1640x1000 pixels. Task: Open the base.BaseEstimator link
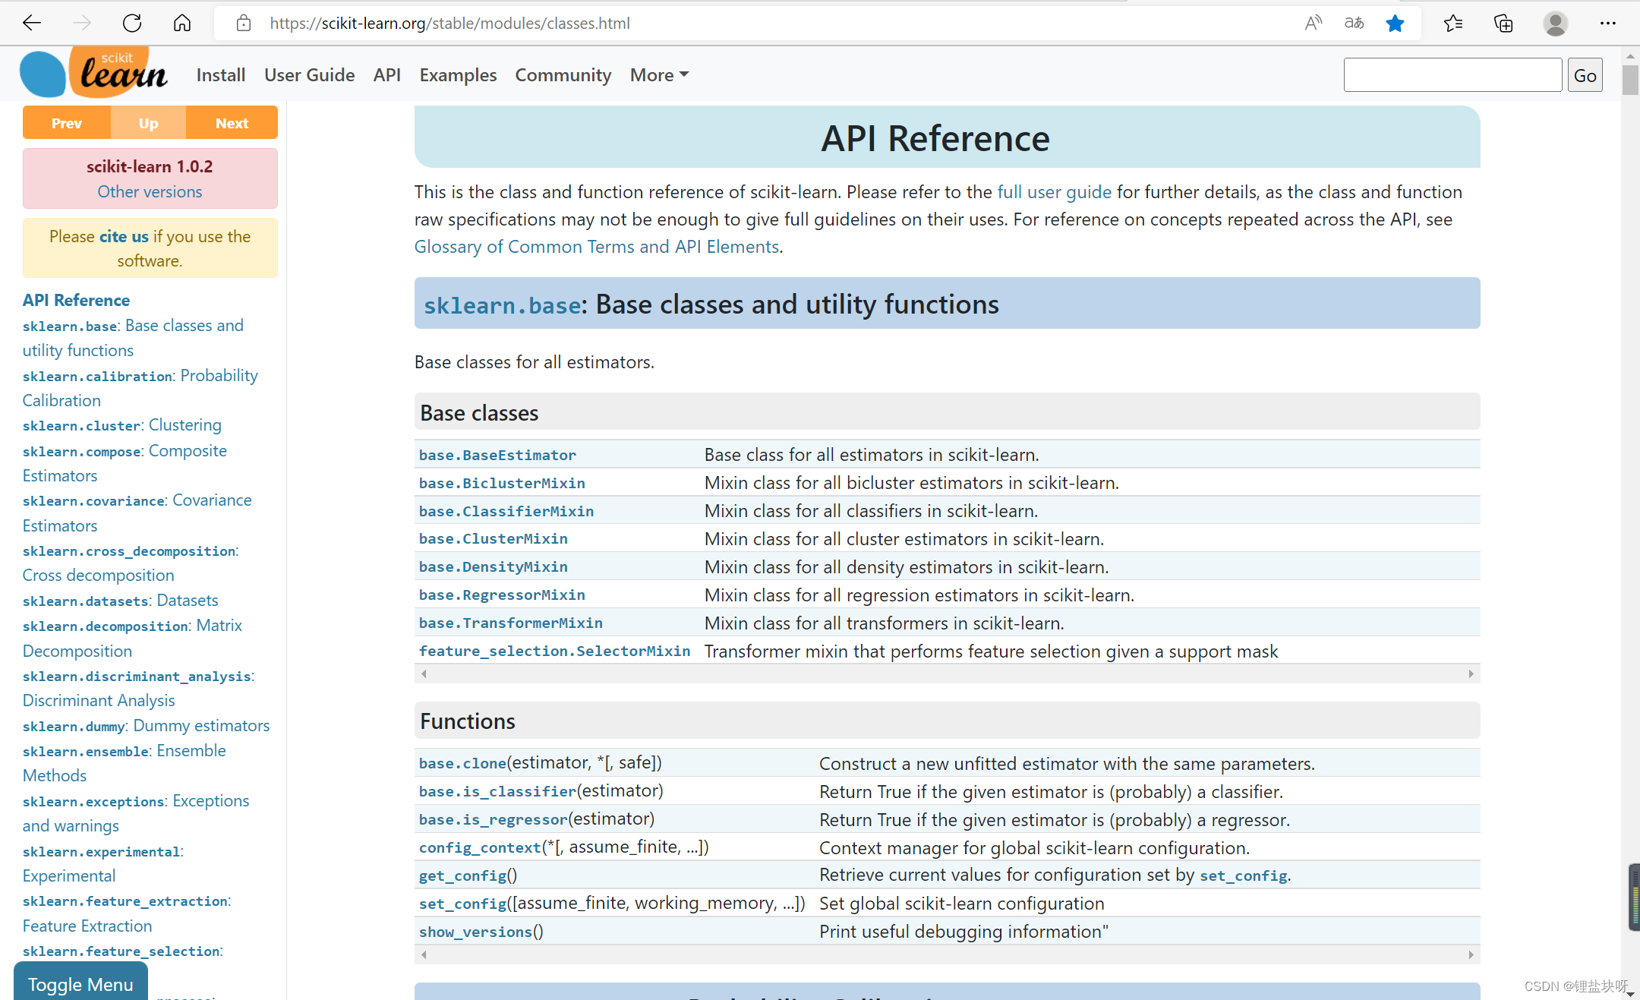[x=497, y=455]
